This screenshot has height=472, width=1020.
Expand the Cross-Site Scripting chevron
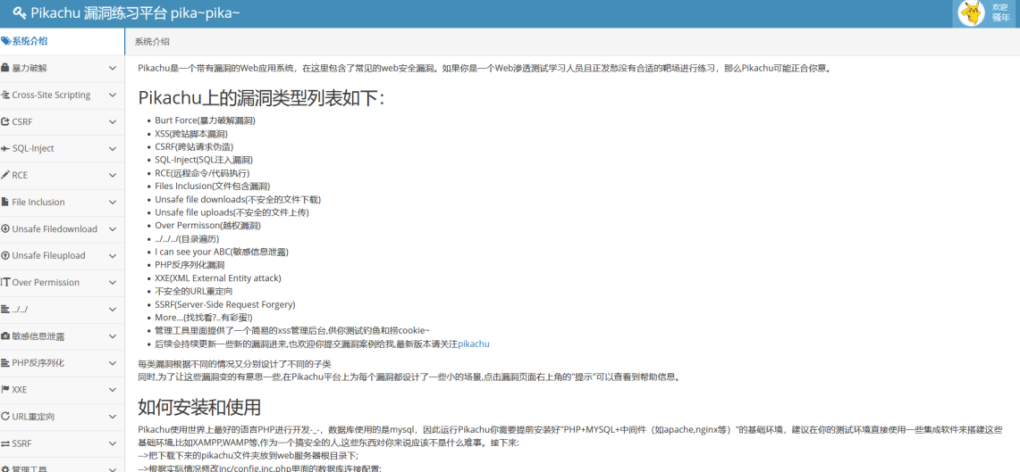click(113, 95)
